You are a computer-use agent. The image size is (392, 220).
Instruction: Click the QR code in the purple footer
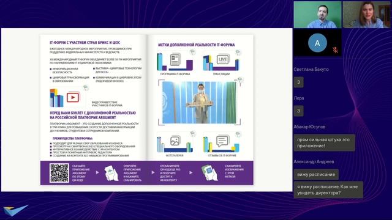[59, 173]
